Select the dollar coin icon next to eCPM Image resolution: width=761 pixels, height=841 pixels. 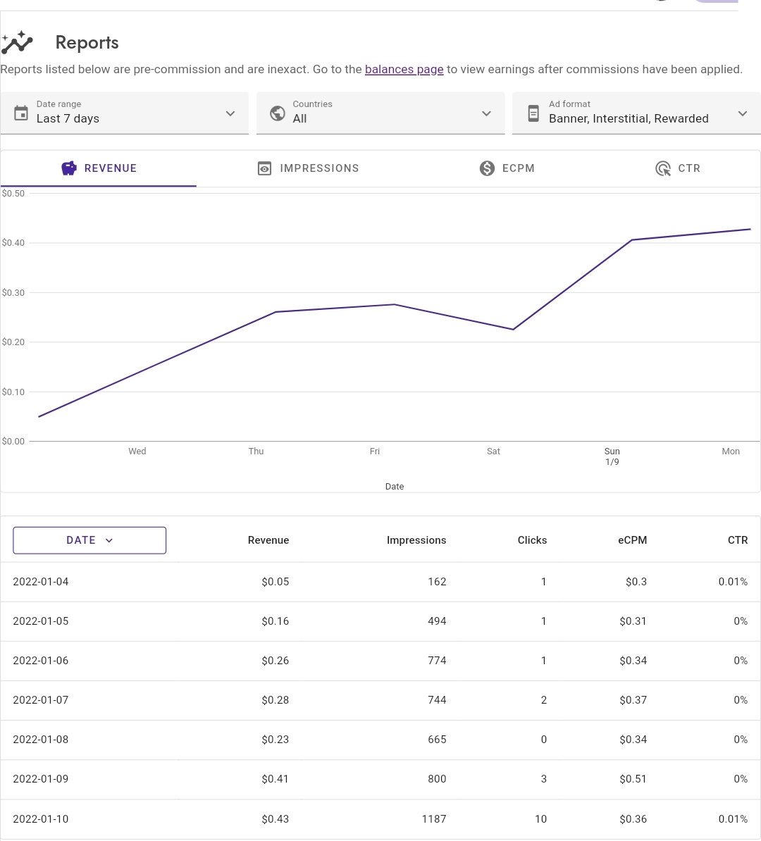pyautogui.click(x=486, y=168)
